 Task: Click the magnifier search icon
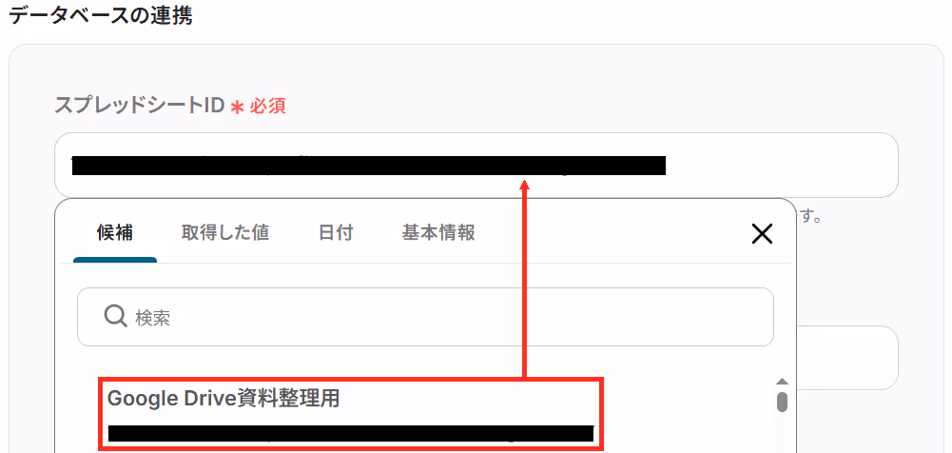click(115, 316)
